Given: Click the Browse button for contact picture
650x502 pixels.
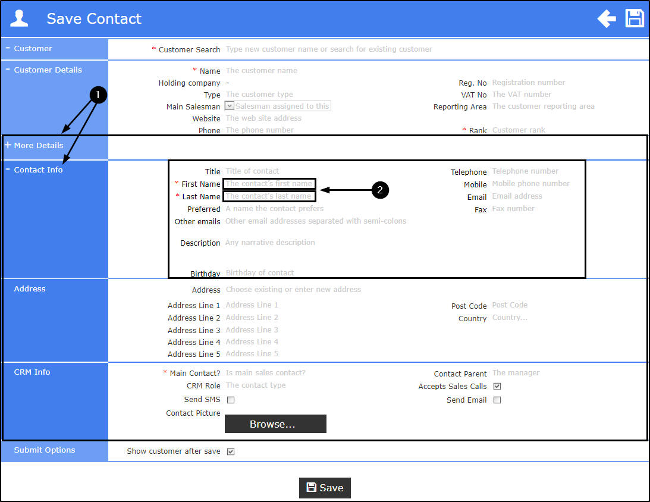Looking at the screenshot, I should (275, 423).
